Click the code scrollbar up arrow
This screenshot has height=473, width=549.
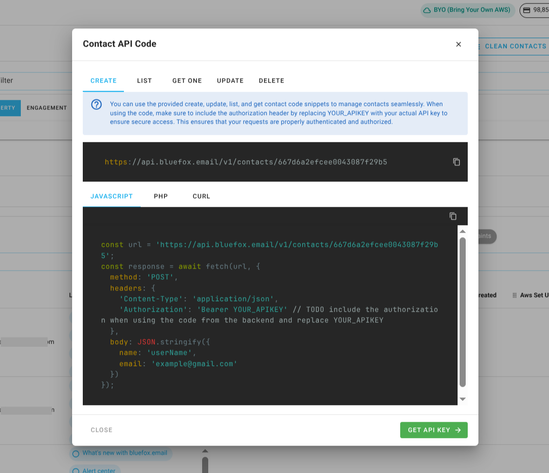[x=463, y=232]
